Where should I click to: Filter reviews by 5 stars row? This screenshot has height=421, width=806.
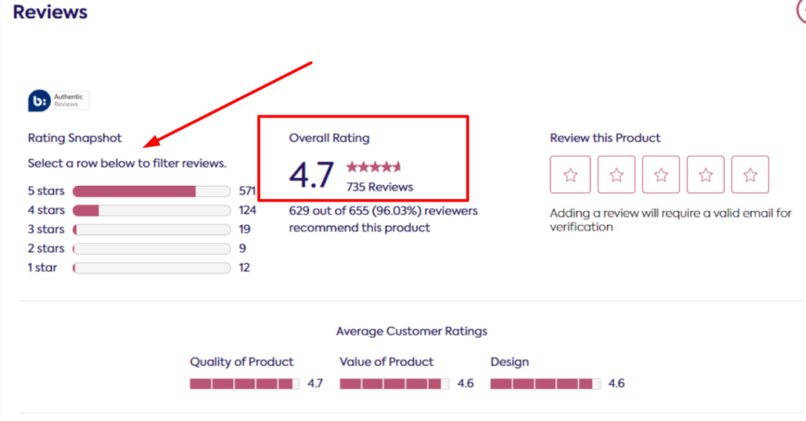pyautogui.click(x=142, y=191)
